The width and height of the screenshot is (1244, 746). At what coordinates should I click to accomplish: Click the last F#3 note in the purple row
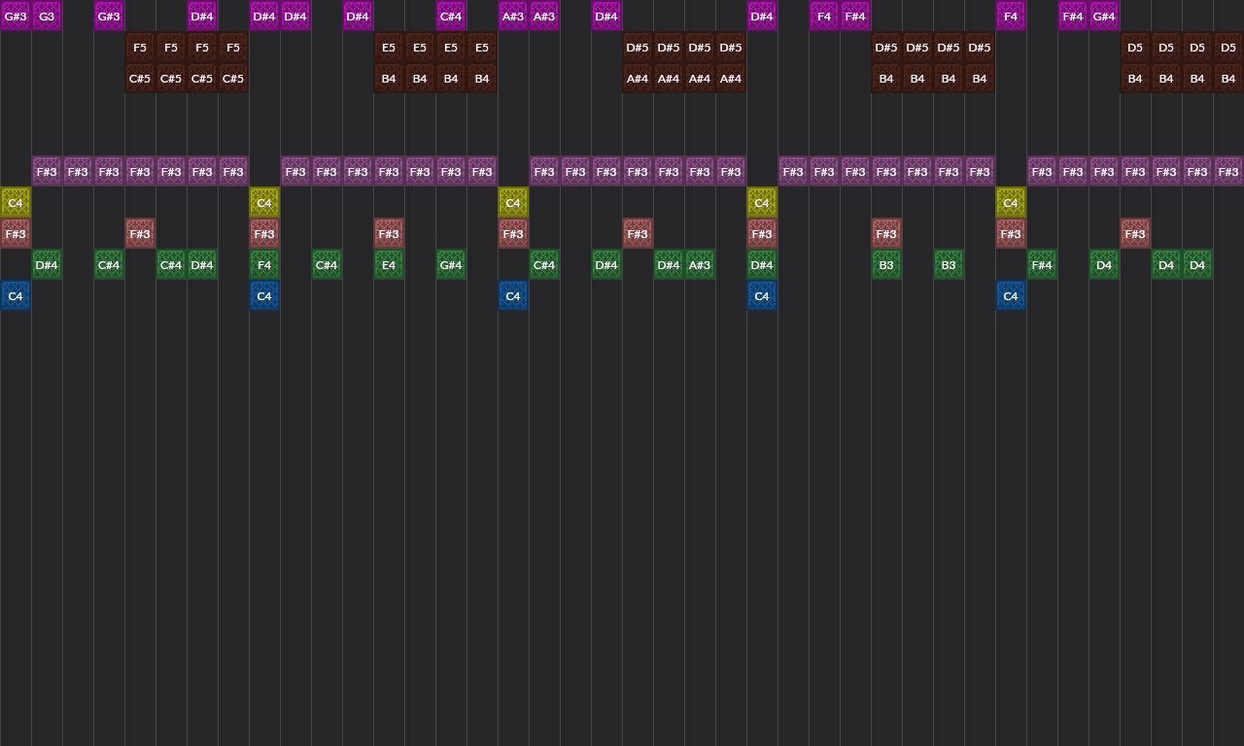click(x=1227, y=171)
